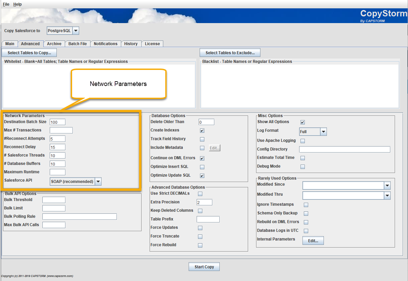Screen dimensions: 408x281
Task: Click the Edit button beside Include Metadata
Action: point(215,148)
